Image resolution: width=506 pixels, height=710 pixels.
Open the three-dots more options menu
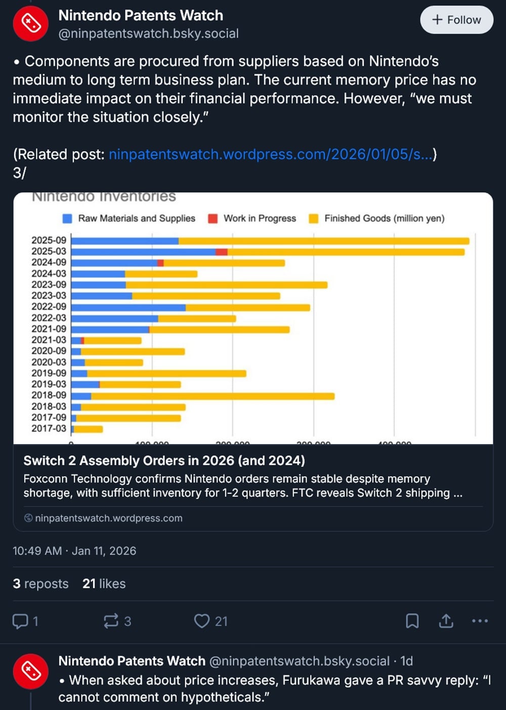pyautogui.click(x=480, y=621)
